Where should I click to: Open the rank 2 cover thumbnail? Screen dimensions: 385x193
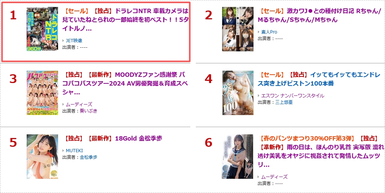pos(238,29)
